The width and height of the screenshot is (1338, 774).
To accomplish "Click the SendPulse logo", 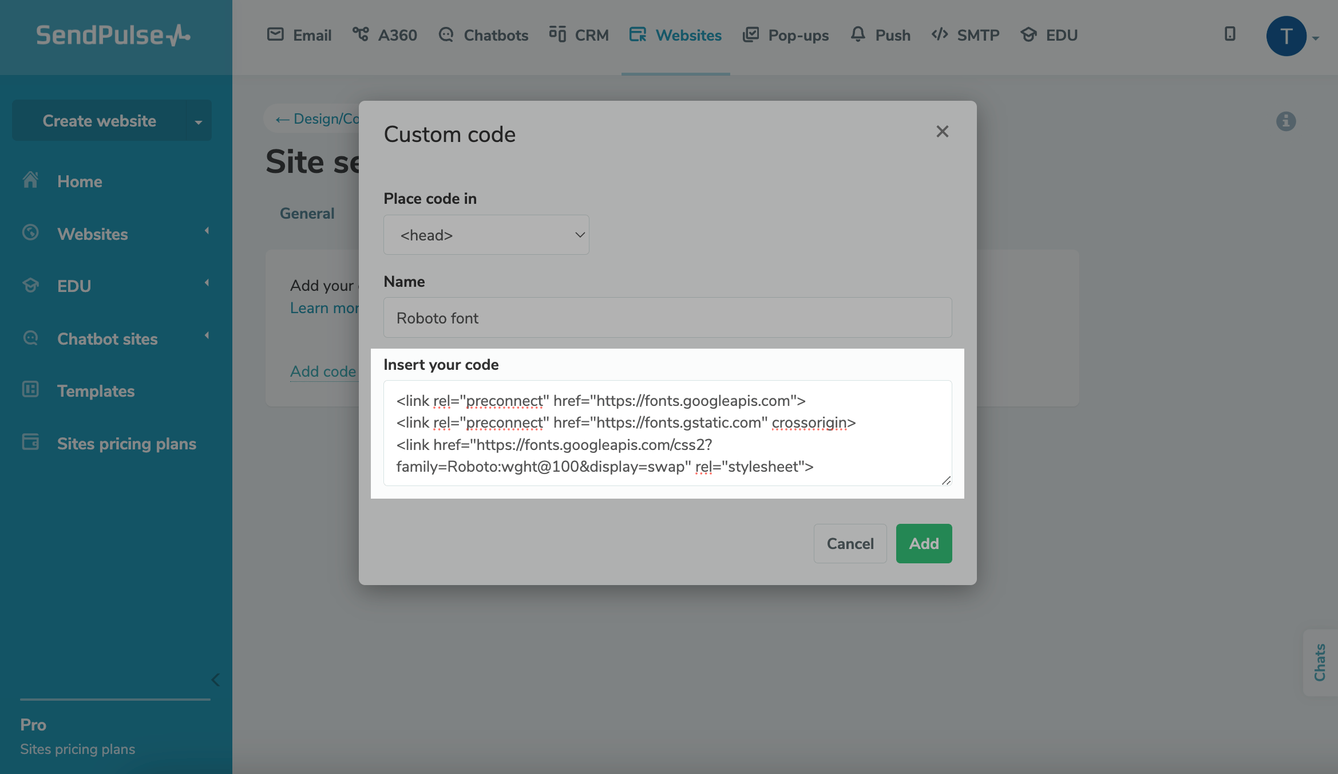I will pyautogui.click(x=113, y=35).
